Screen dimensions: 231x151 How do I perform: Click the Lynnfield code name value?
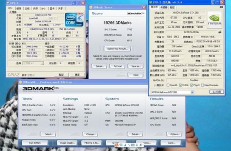33,18
